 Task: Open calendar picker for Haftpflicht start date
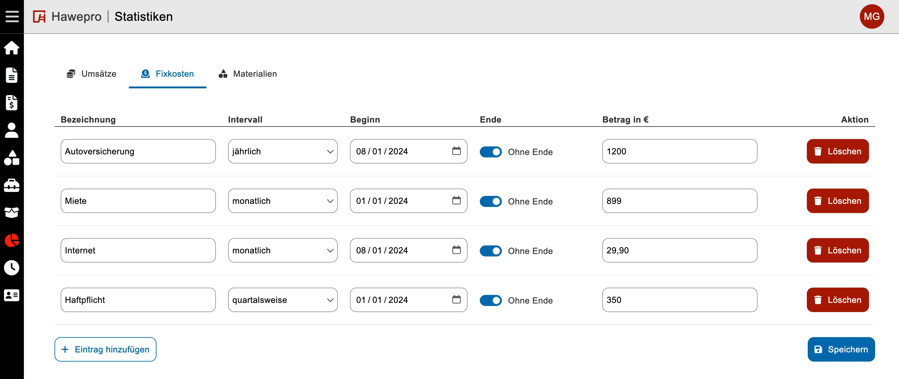coord(456,299)
